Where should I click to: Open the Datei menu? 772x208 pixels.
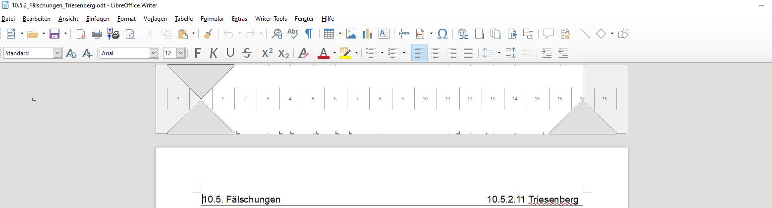point(8,19)
